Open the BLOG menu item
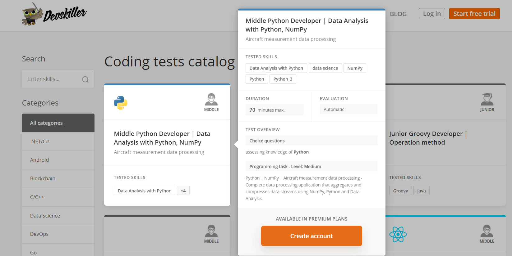This screenshot has width=512, height=256. click(x=398, y=14)
